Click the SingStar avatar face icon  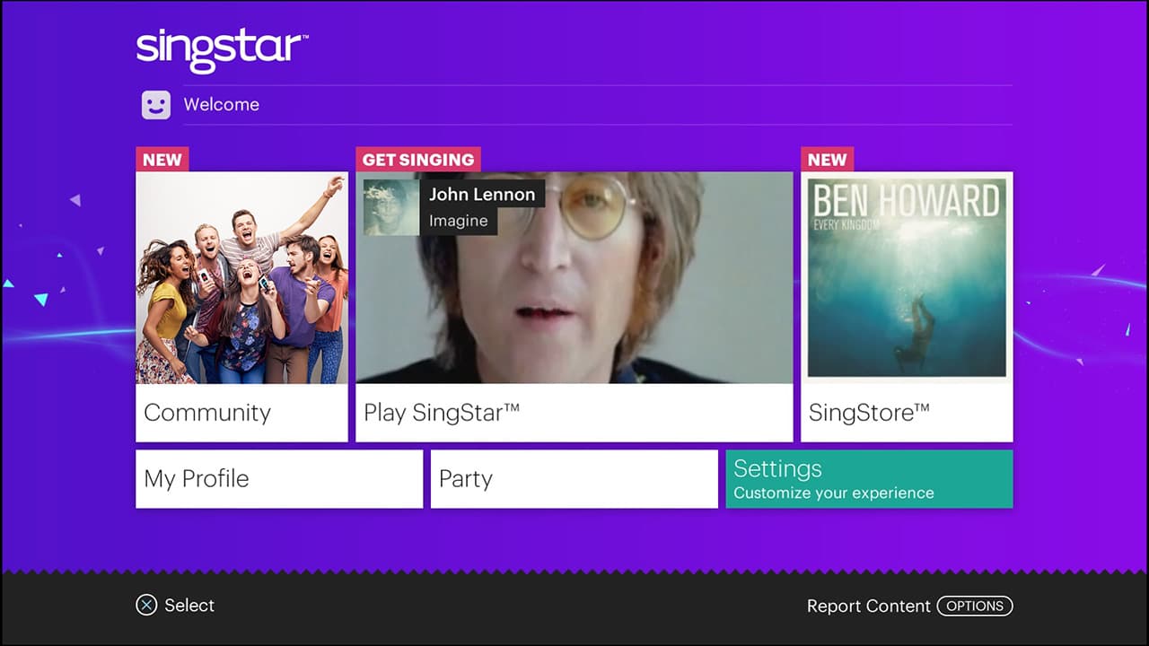[155, 104]
